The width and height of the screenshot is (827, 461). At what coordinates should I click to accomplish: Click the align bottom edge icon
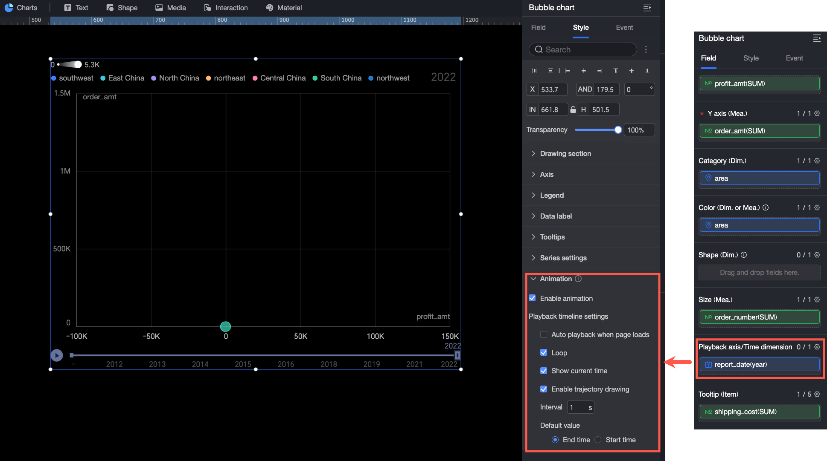pyautogui.click(x=647, y=71)
